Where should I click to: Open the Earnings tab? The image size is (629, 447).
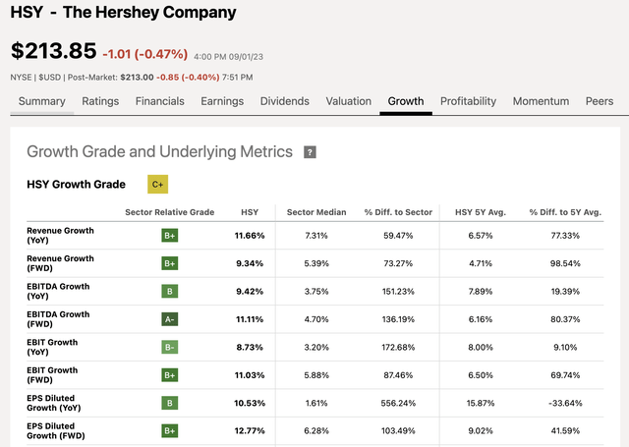click(x=222, y=101)
